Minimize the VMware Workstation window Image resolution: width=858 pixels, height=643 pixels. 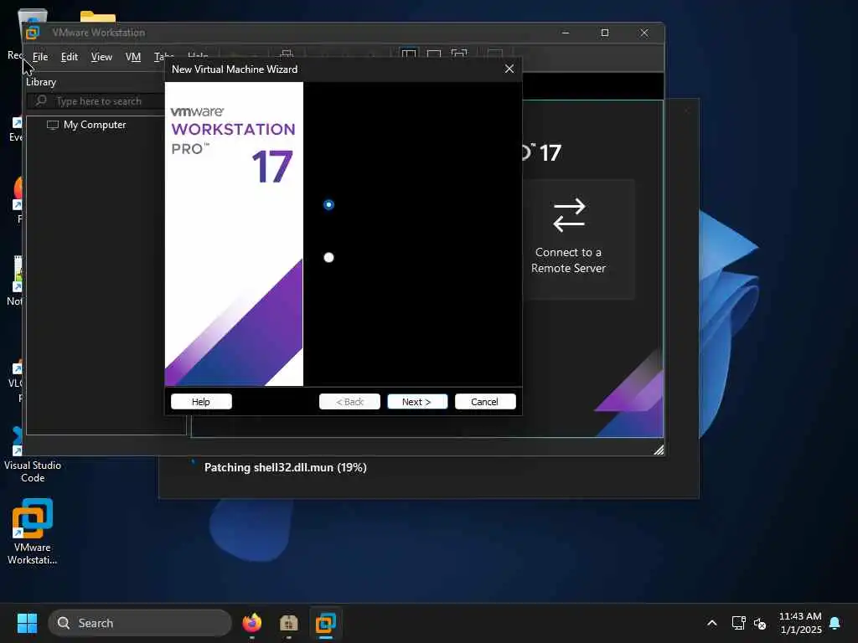click(x=566, y=33)
